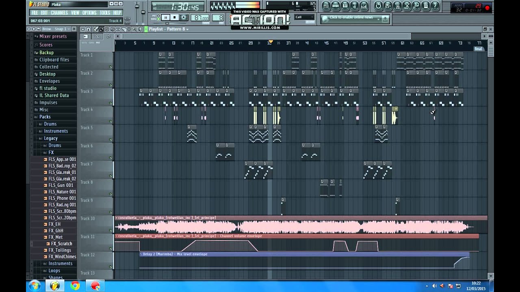Mute Track 7 with its green dot
Screen dimensions: 520x292
pyautogui.click(x=110, y=176)
